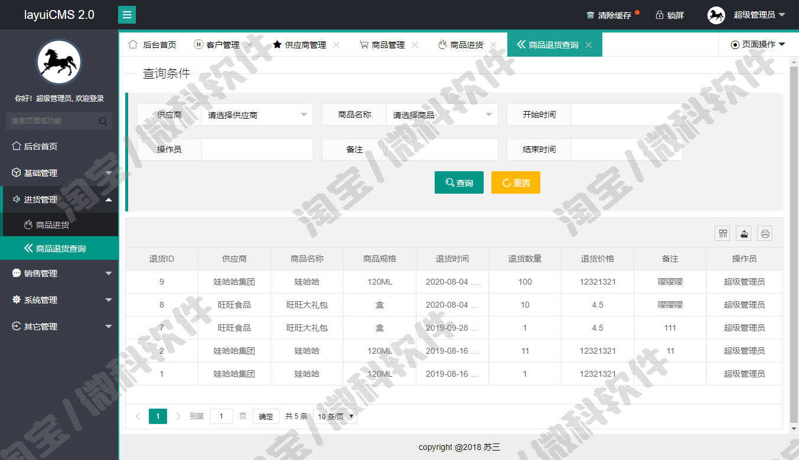Click the flame icon beside 商品进货 in sidebar

(28, 225)
